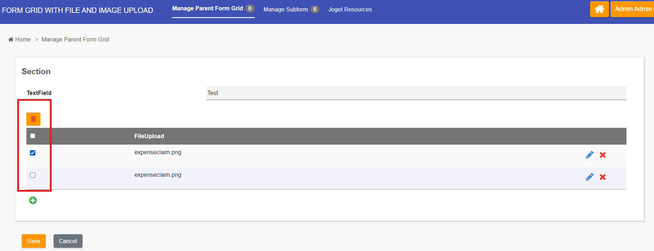The width and height of the screenshot is (654, 251).
Task: Click the orange trash delete-selected button
Action: tap(33, 119)
